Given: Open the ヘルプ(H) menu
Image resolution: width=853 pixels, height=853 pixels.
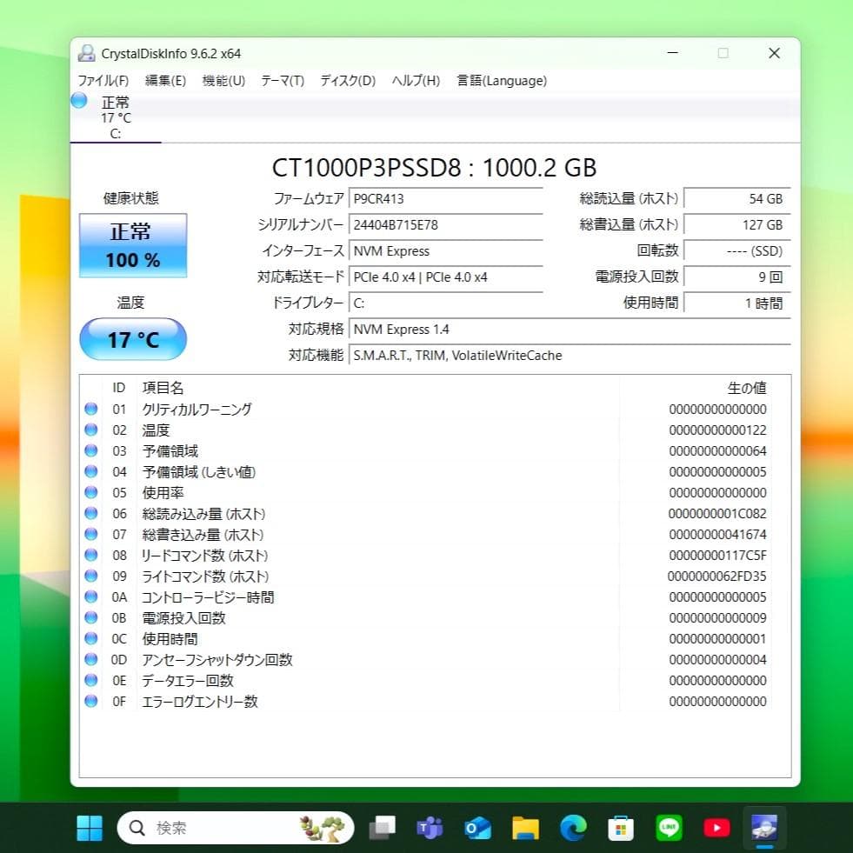Looking at the screenshot, I should tap(415, 81).
